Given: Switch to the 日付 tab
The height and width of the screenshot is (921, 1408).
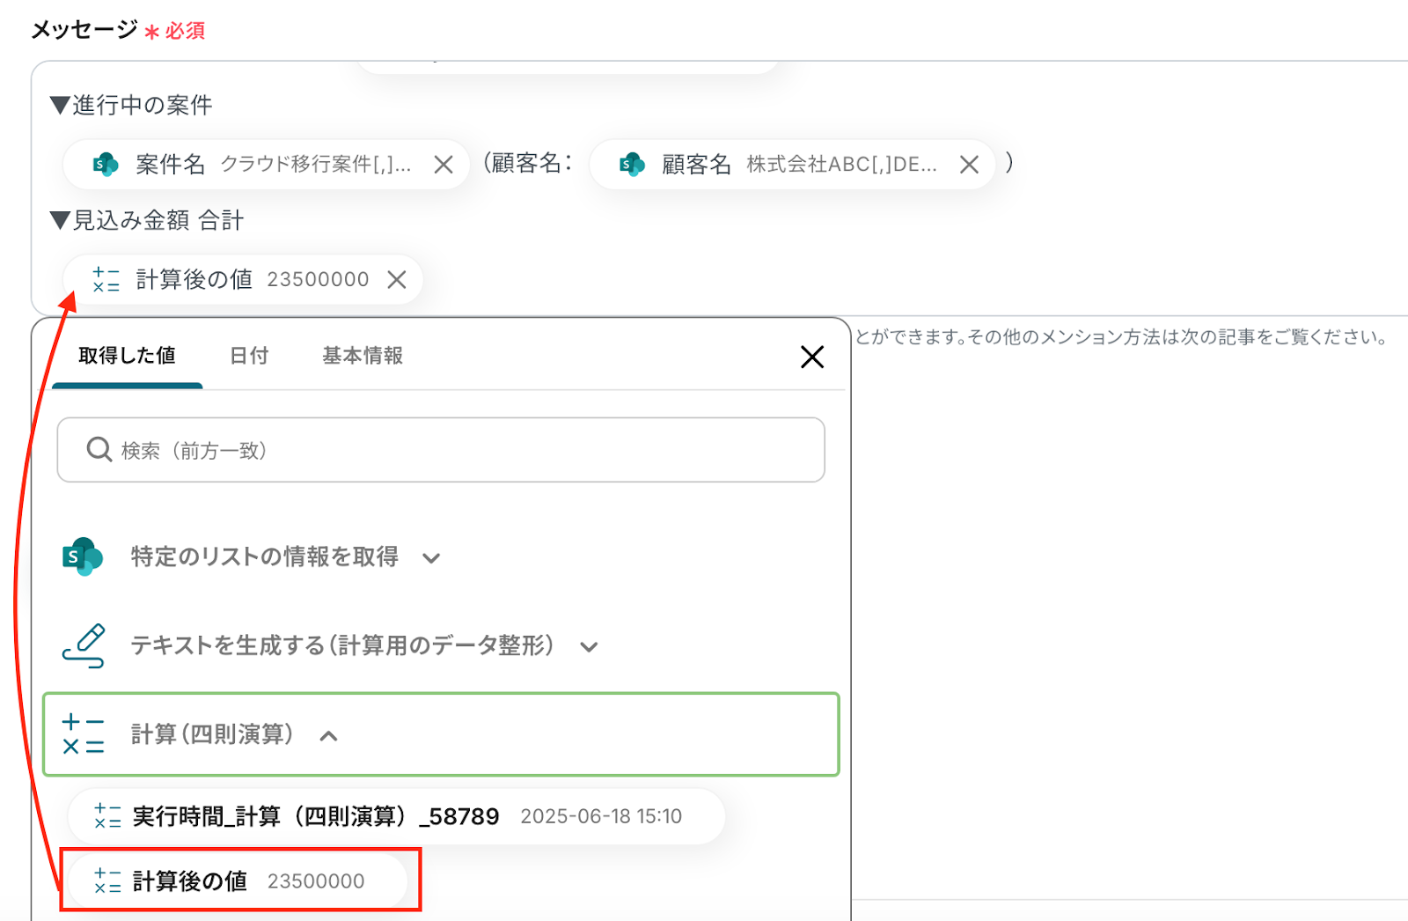Looking at the screenshot, I should coord(249,356).
